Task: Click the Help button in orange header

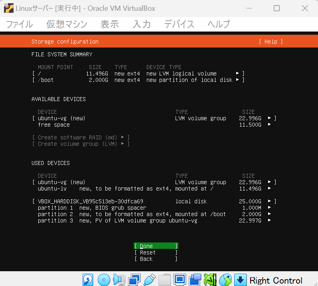Action: click(271, 42)
